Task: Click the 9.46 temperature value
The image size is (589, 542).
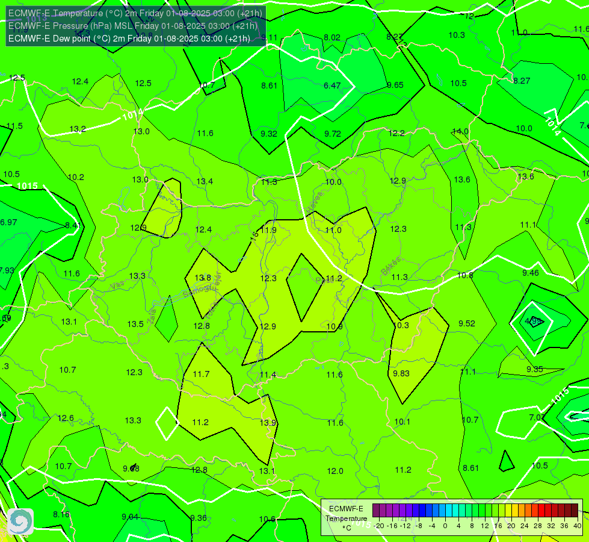Action: (531, 273)
